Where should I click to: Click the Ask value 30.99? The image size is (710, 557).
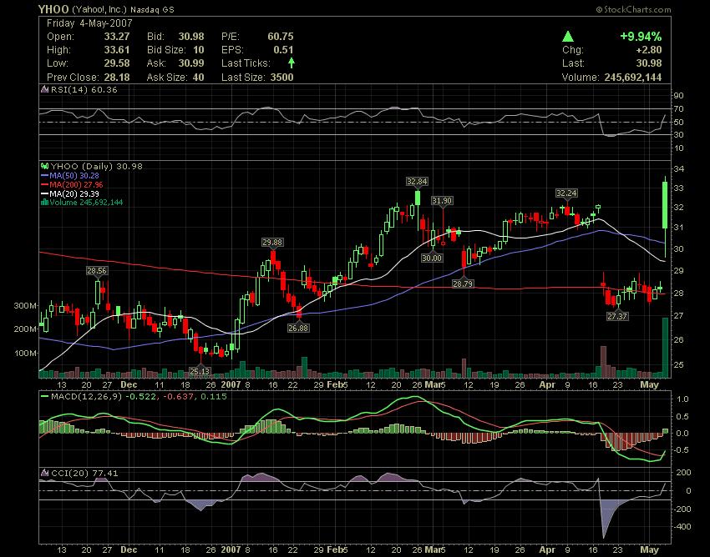pos(191,63)
